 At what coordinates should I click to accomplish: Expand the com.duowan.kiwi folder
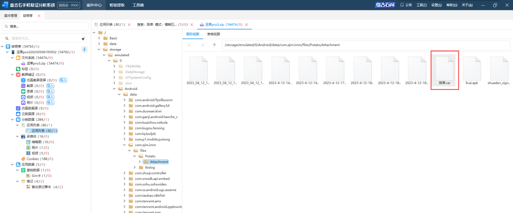(124, 111)
